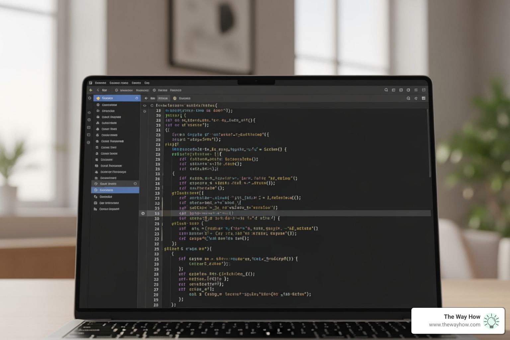Click the round icon before the Gouwea tab
This screenshot has height=340, width=510.
175,98
